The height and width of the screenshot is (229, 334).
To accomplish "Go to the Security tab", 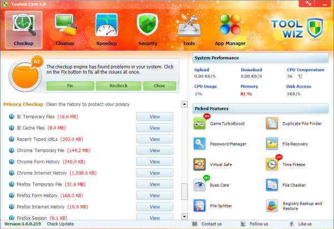I will point(148,30).
